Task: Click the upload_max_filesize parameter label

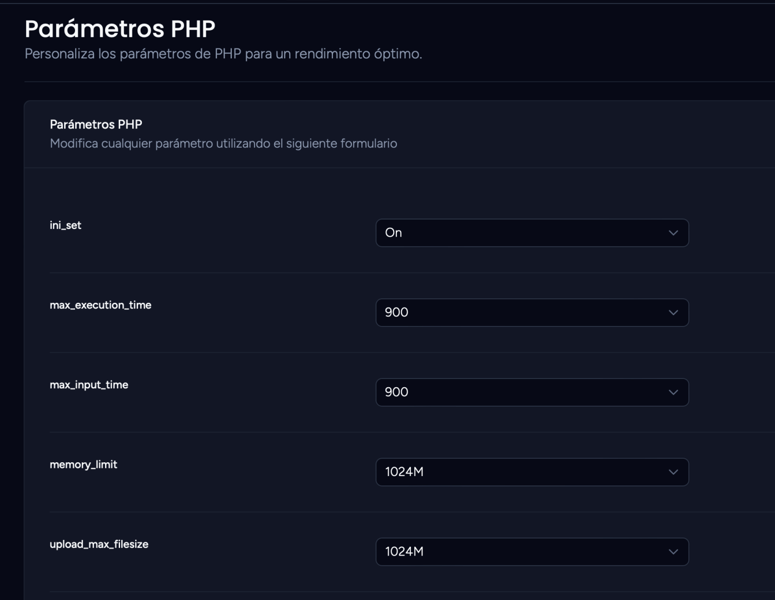Action: coord(99,544)
